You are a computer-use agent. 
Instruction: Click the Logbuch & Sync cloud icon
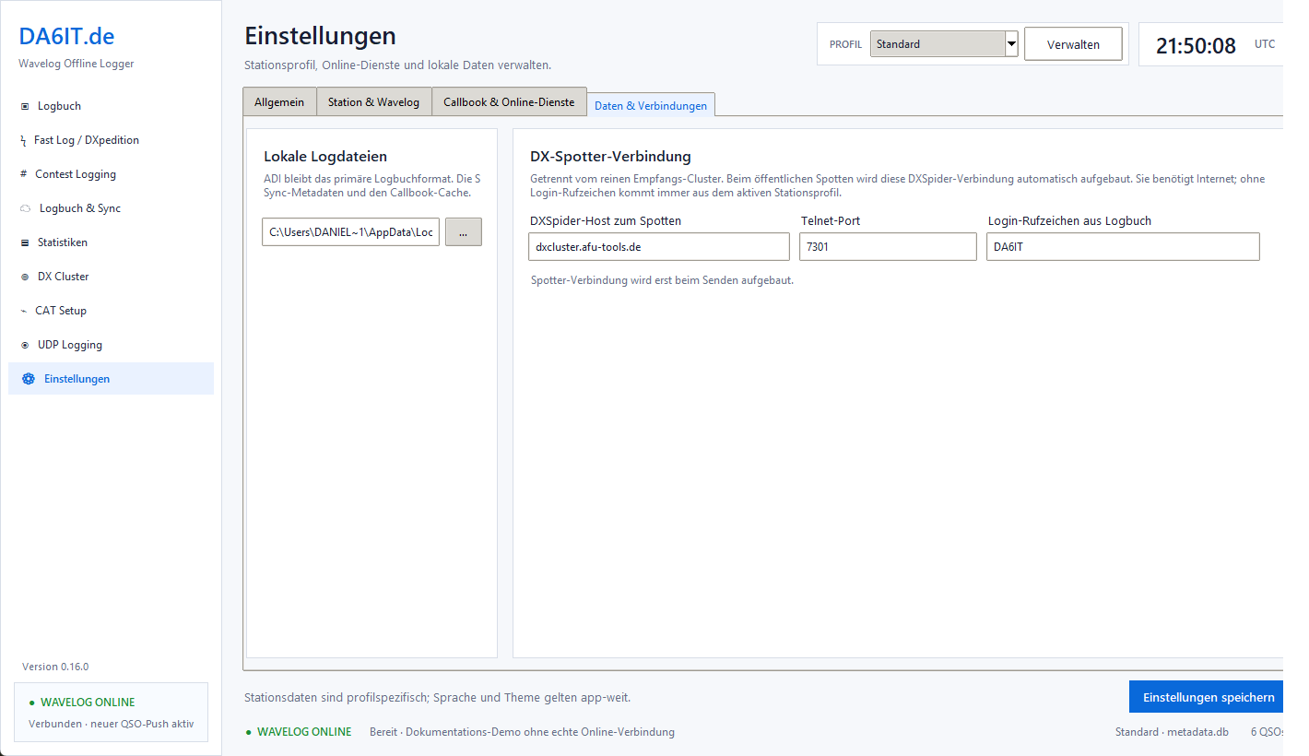[25, 208]
